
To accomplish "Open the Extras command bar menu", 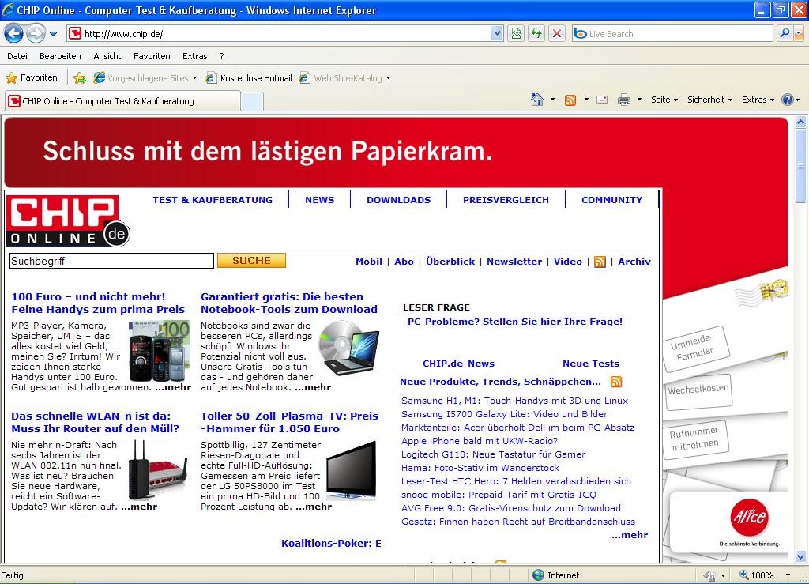I will 758,100.
